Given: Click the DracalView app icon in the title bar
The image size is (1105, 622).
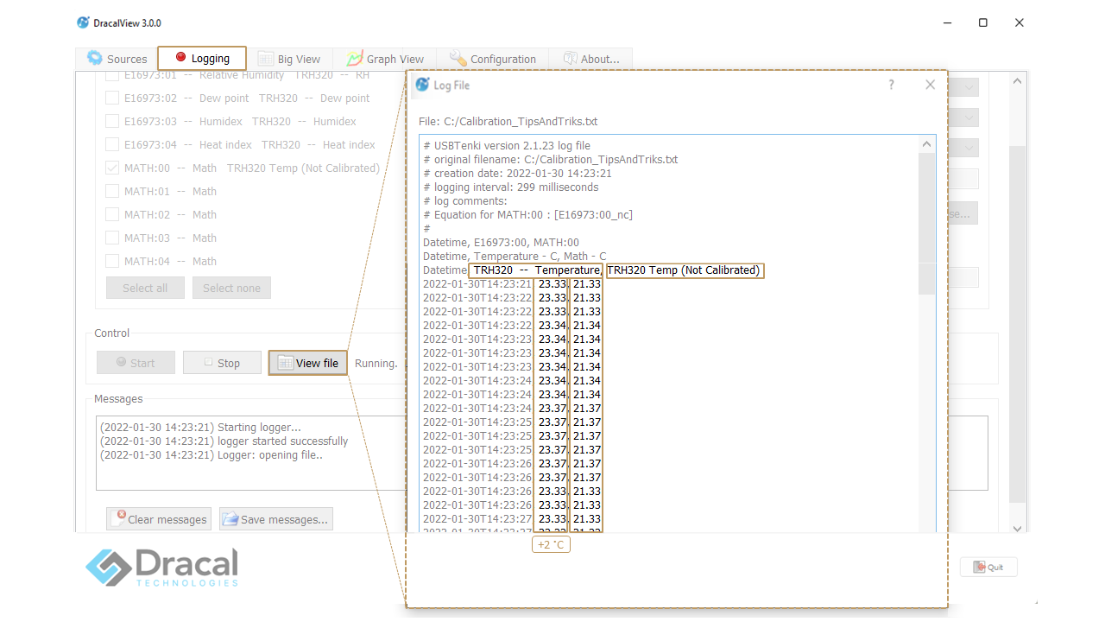Looking at the screenshot, I should [x=83, y=22].
